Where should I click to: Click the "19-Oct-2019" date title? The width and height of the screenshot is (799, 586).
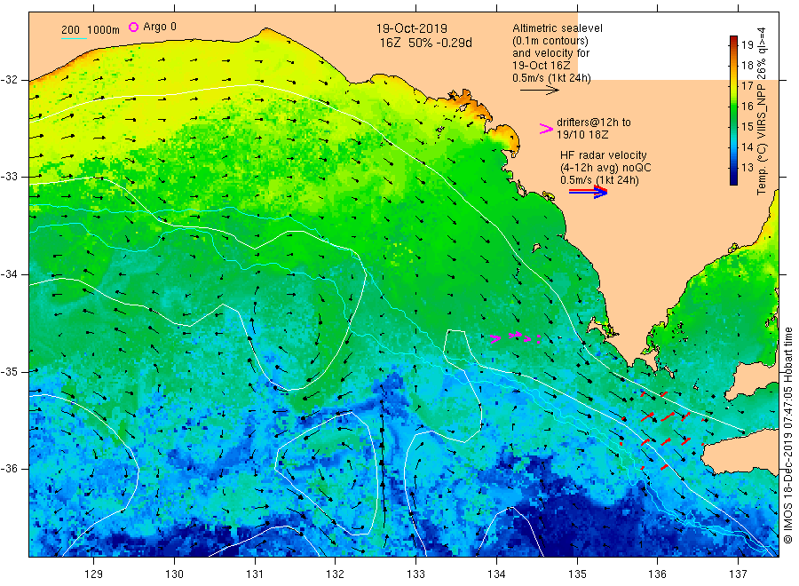(x=411, y=28)
